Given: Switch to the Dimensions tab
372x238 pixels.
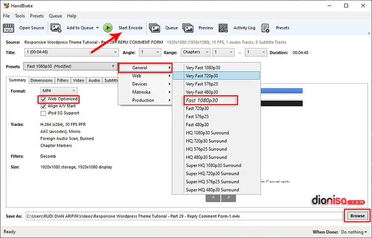Looking at the screenshot, I should (41, 80).
